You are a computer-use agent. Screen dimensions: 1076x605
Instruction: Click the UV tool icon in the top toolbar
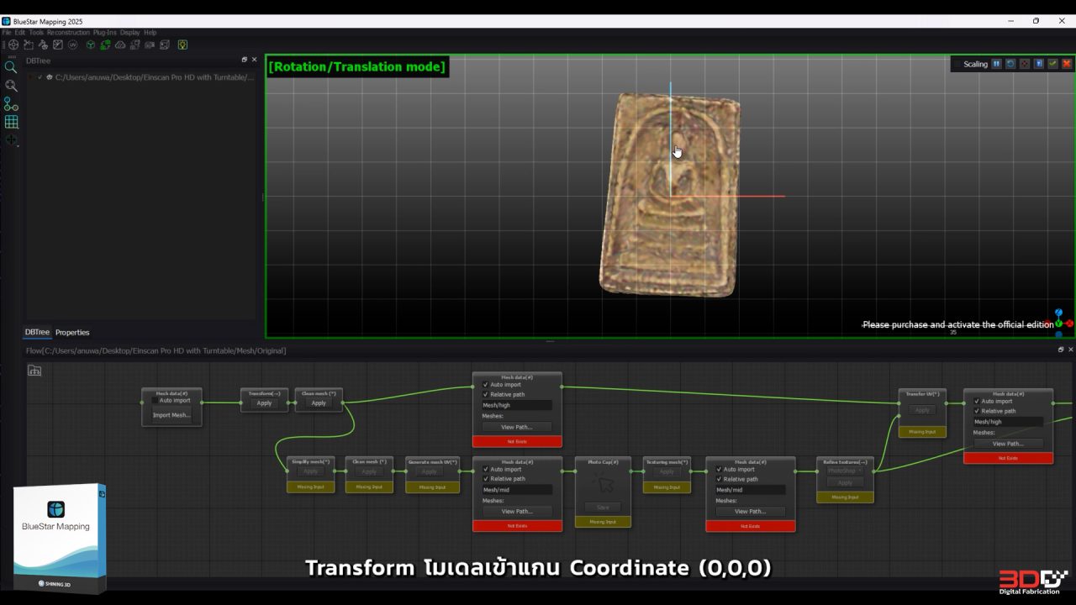(72, 45)
